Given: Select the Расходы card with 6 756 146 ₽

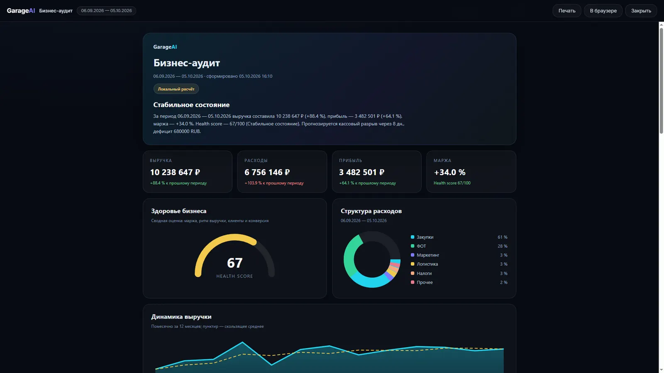Looking at the screenshot, I should point(282,172).
